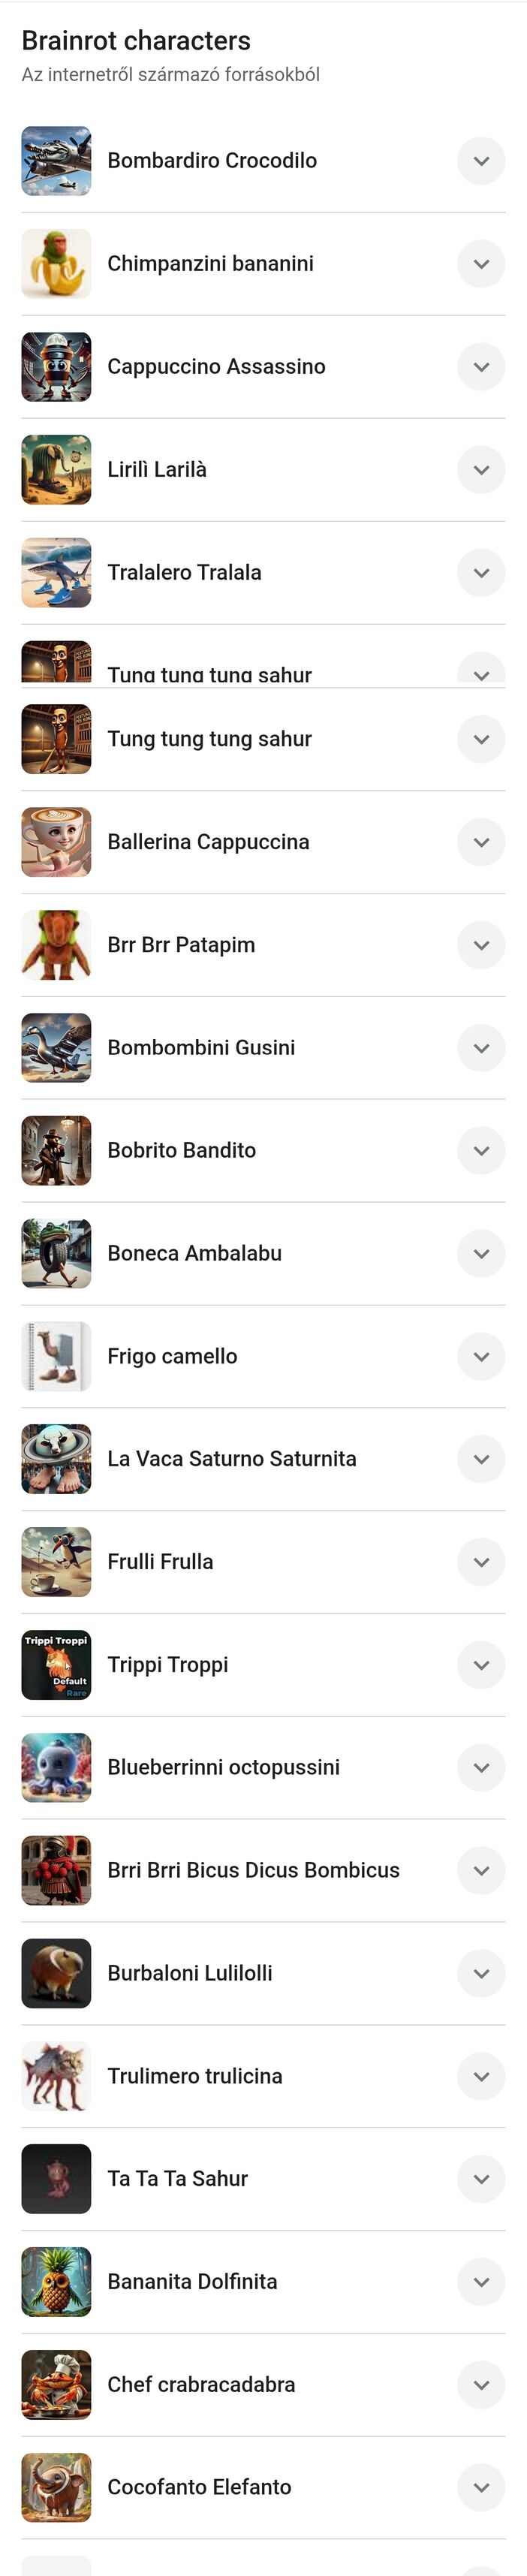
Task: Click the Chef crabracadabra label
Action: tap(201, 2385)
